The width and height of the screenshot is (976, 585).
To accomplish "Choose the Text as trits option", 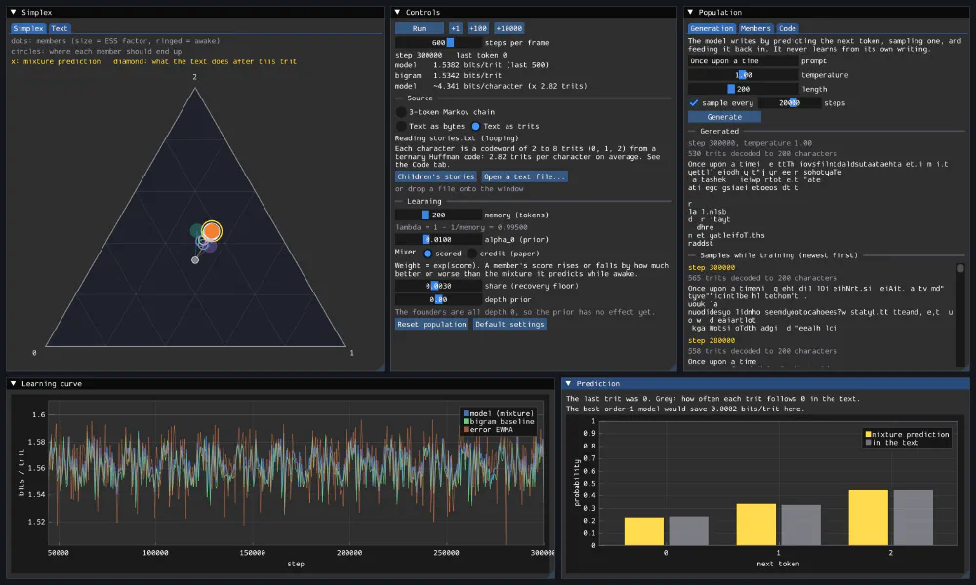I will 475,126.
